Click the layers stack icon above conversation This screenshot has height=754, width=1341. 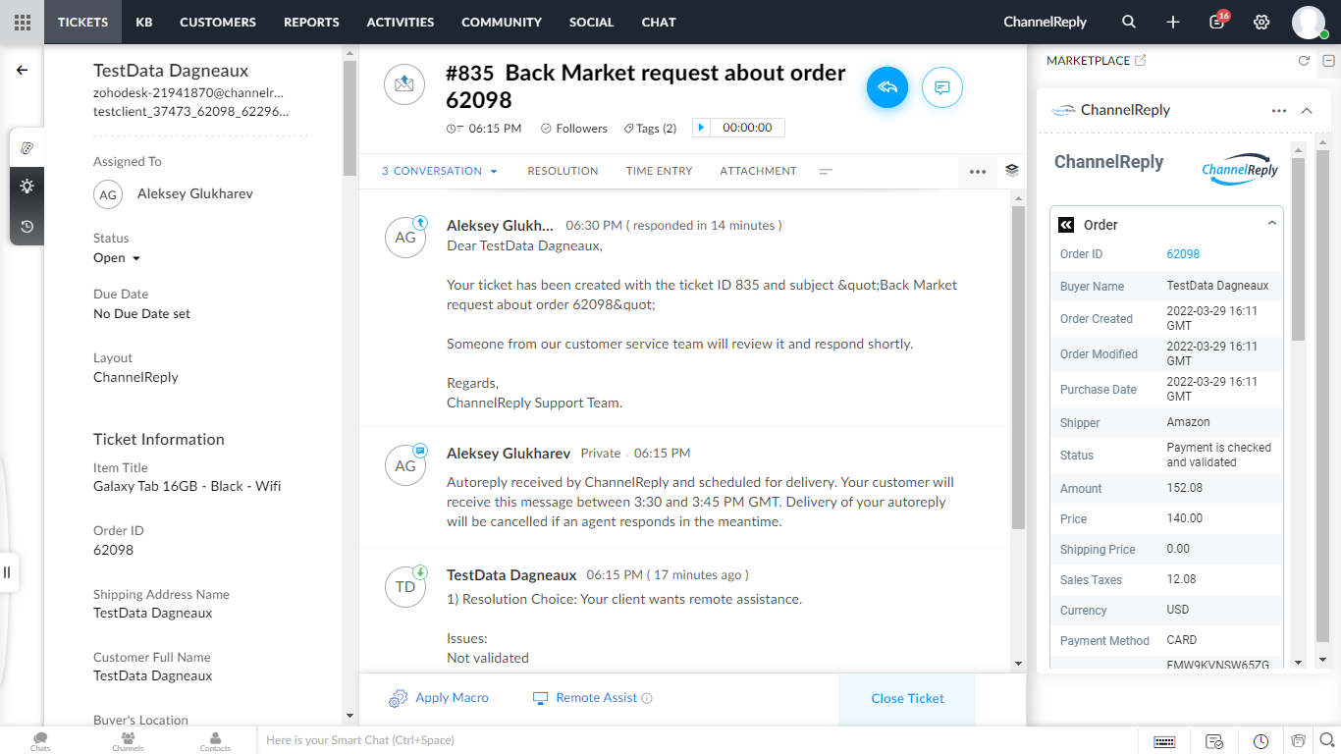[x=1012, y=170]
